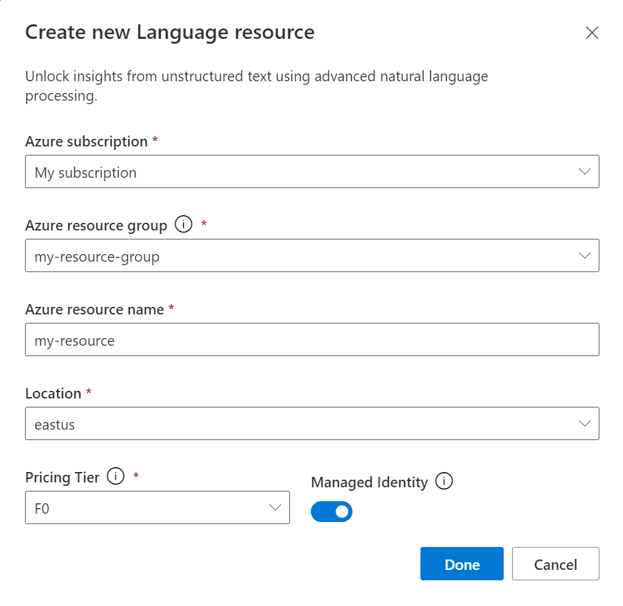Click the 'Location' field label
The image size is (623, 606).
[53, 394]
